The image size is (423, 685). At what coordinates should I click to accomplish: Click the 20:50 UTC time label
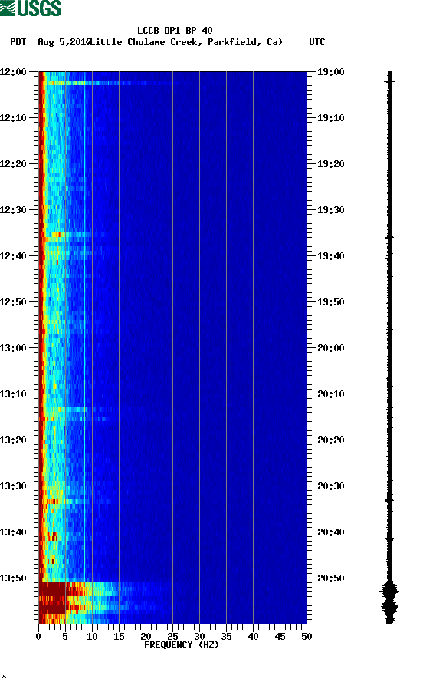[x=330, y=578]
